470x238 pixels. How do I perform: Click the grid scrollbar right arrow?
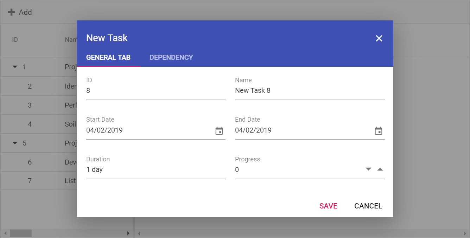(x=128, y=233)
